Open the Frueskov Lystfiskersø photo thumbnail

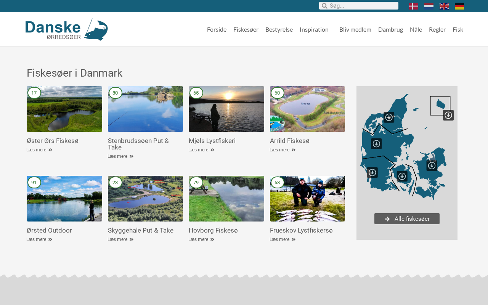[x=307, y=199]
